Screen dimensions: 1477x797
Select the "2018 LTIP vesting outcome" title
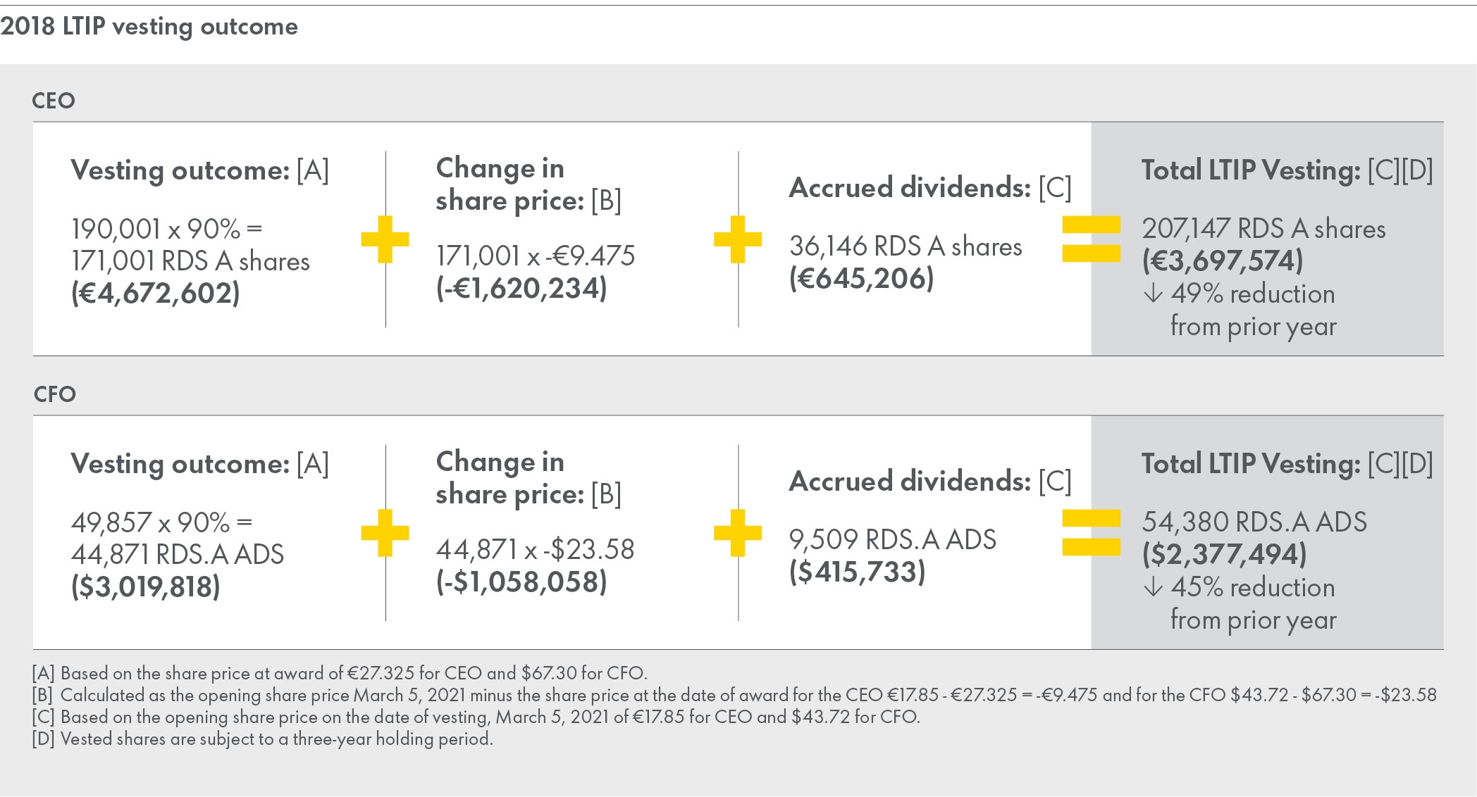point(149,27)
